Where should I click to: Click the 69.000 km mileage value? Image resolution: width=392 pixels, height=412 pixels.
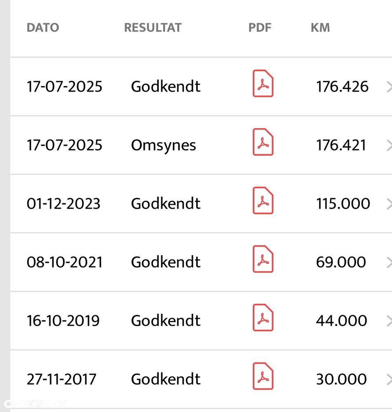341,262
